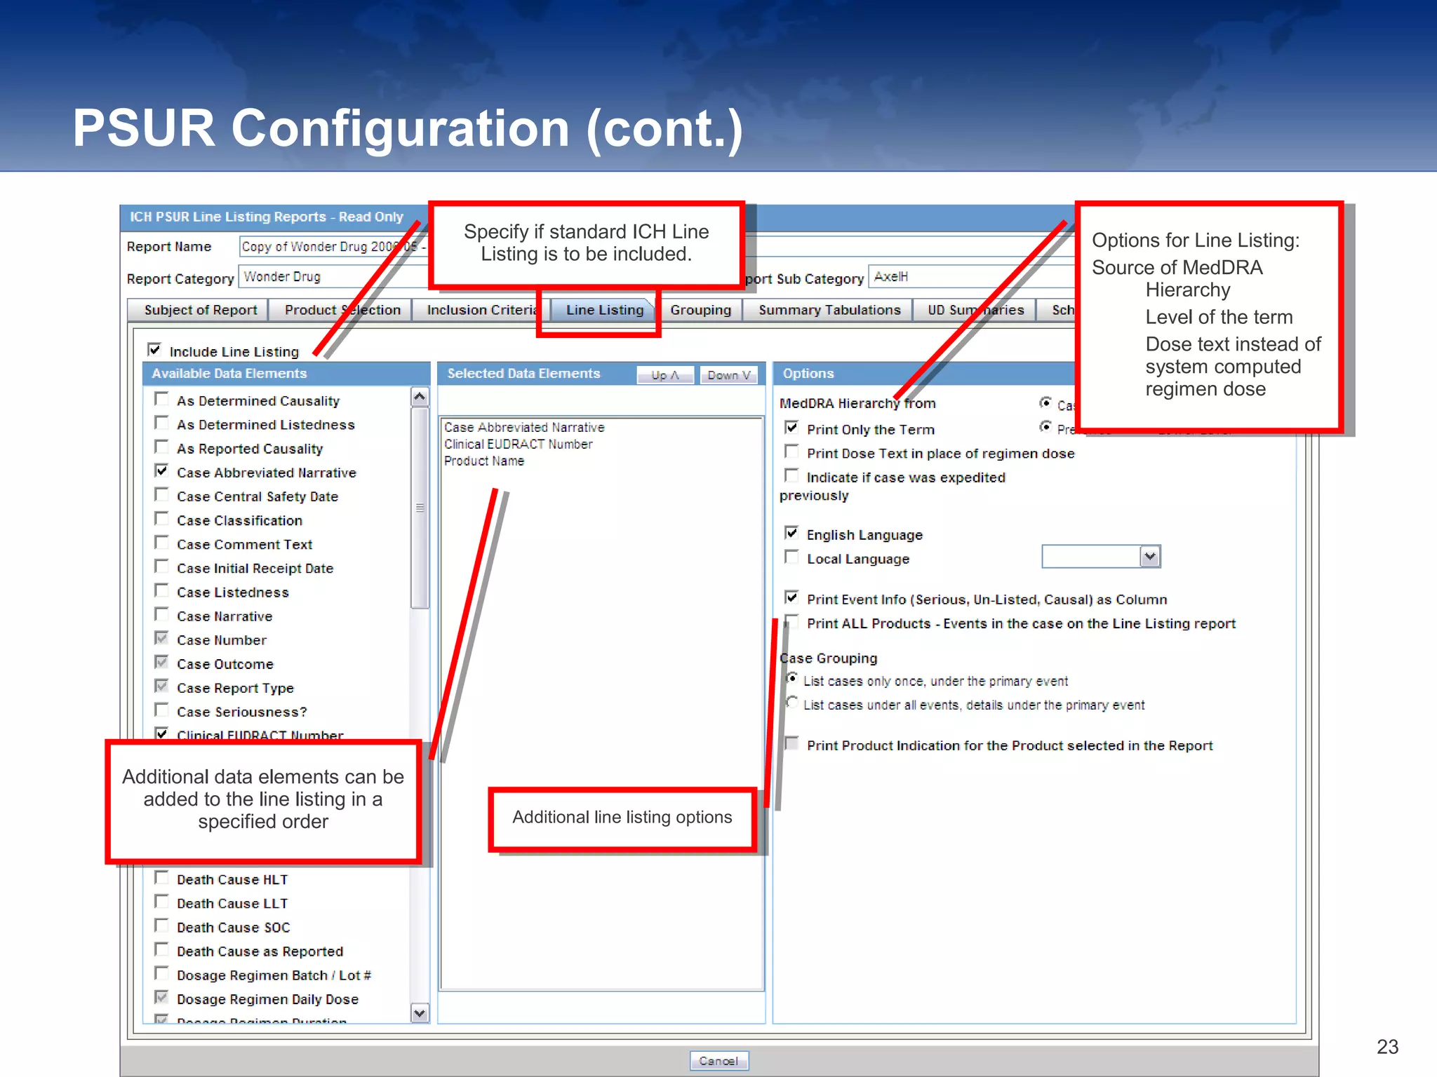Uncheck Print Event Info as Column
The image size is (1437, 1077).
(791, 597)
